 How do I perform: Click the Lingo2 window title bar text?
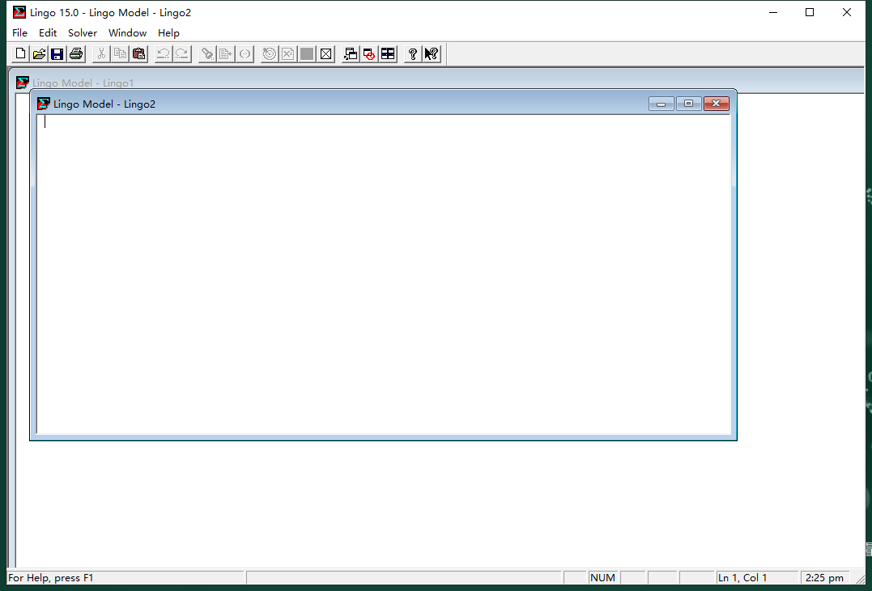coord(104,104)
